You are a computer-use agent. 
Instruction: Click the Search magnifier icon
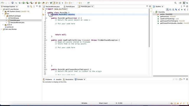click(x=175, y=3)
